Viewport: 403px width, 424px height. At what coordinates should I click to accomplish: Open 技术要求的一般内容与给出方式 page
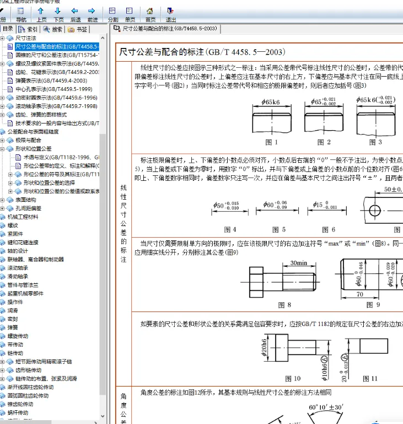pos(57,124)
